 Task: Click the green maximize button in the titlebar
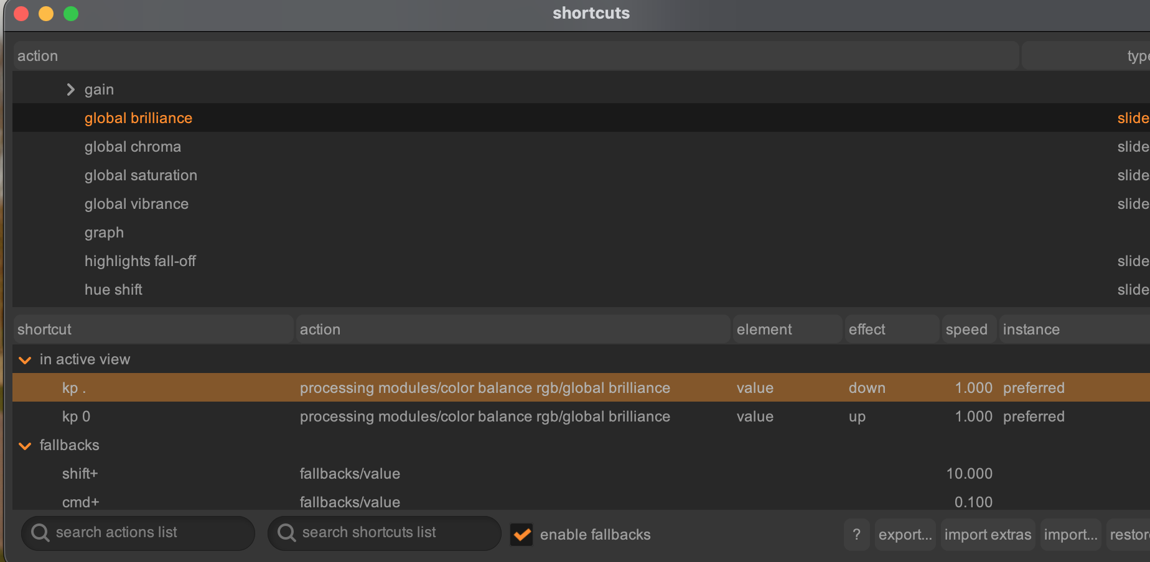[71, 13]
